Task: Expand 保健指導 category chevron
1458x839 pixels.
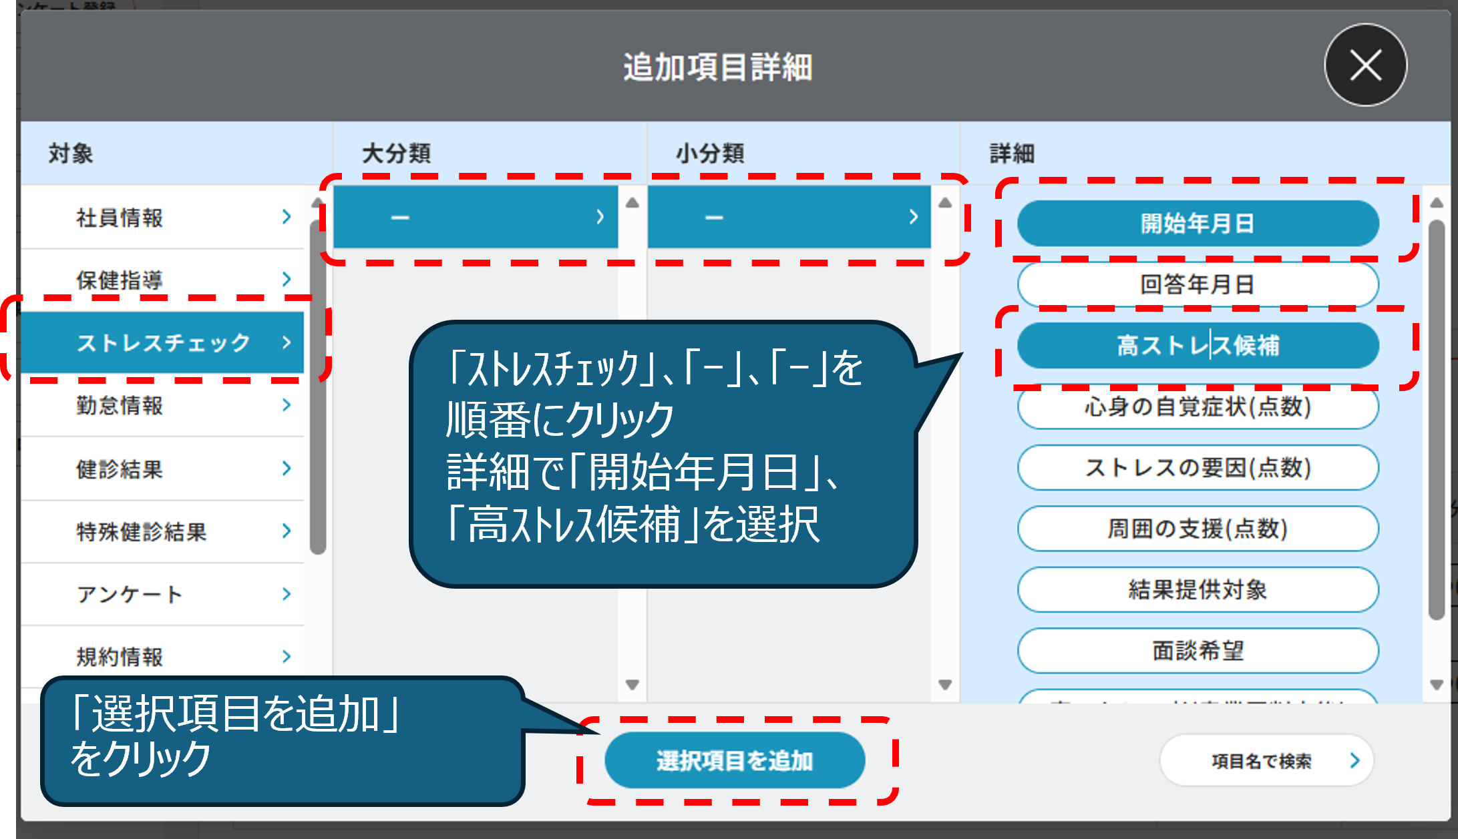Action: [x=287, y=279]
